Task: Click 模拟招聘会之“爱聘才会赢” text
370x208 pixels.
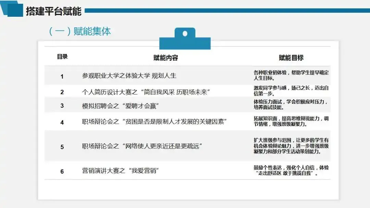Action: click(120, 106)
